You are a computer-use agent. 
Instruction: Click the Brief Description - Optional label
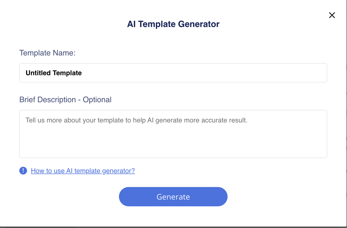[65, 100]
